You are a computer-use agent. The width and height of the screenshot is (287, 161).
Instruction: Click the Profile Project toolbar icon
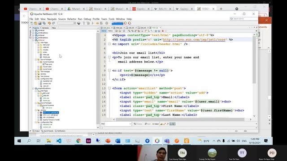click(101, 23)
